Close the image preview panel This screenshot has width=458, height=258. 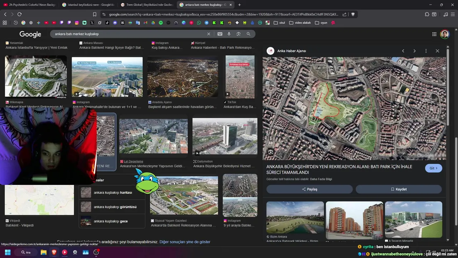click(437, 51)
